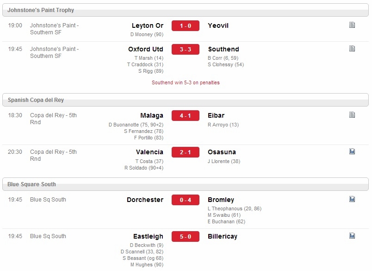Open the Valencia team link
Screen dimensions: 372x271
(150, 152)
